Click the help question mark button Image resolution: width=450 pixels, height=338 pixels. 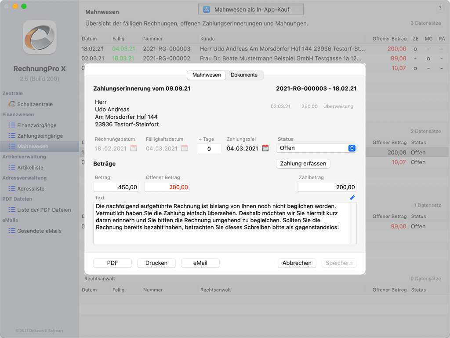(x=440, y=8)
